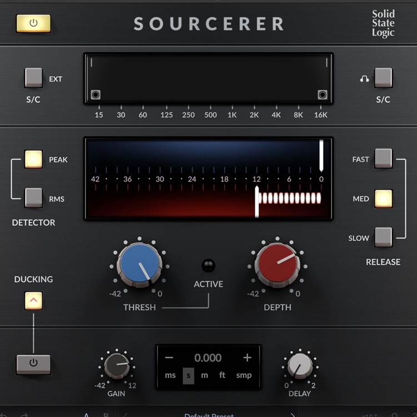The image size is (417, 417).
Task: Click the low-frequency filter handle in sidechain display
Action: pyautogui.click(x=95, y=95)
